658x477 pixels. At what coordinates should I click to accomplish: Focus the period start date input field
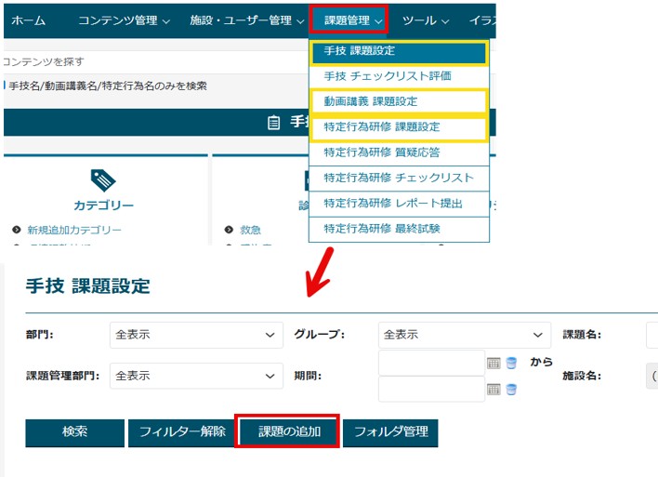431,363
